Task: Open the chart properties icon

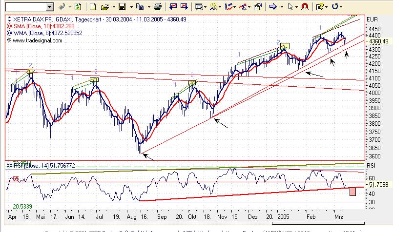Action: (257, 7)
